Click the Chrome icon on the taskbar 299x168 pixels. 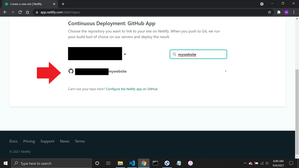(144, 163)
